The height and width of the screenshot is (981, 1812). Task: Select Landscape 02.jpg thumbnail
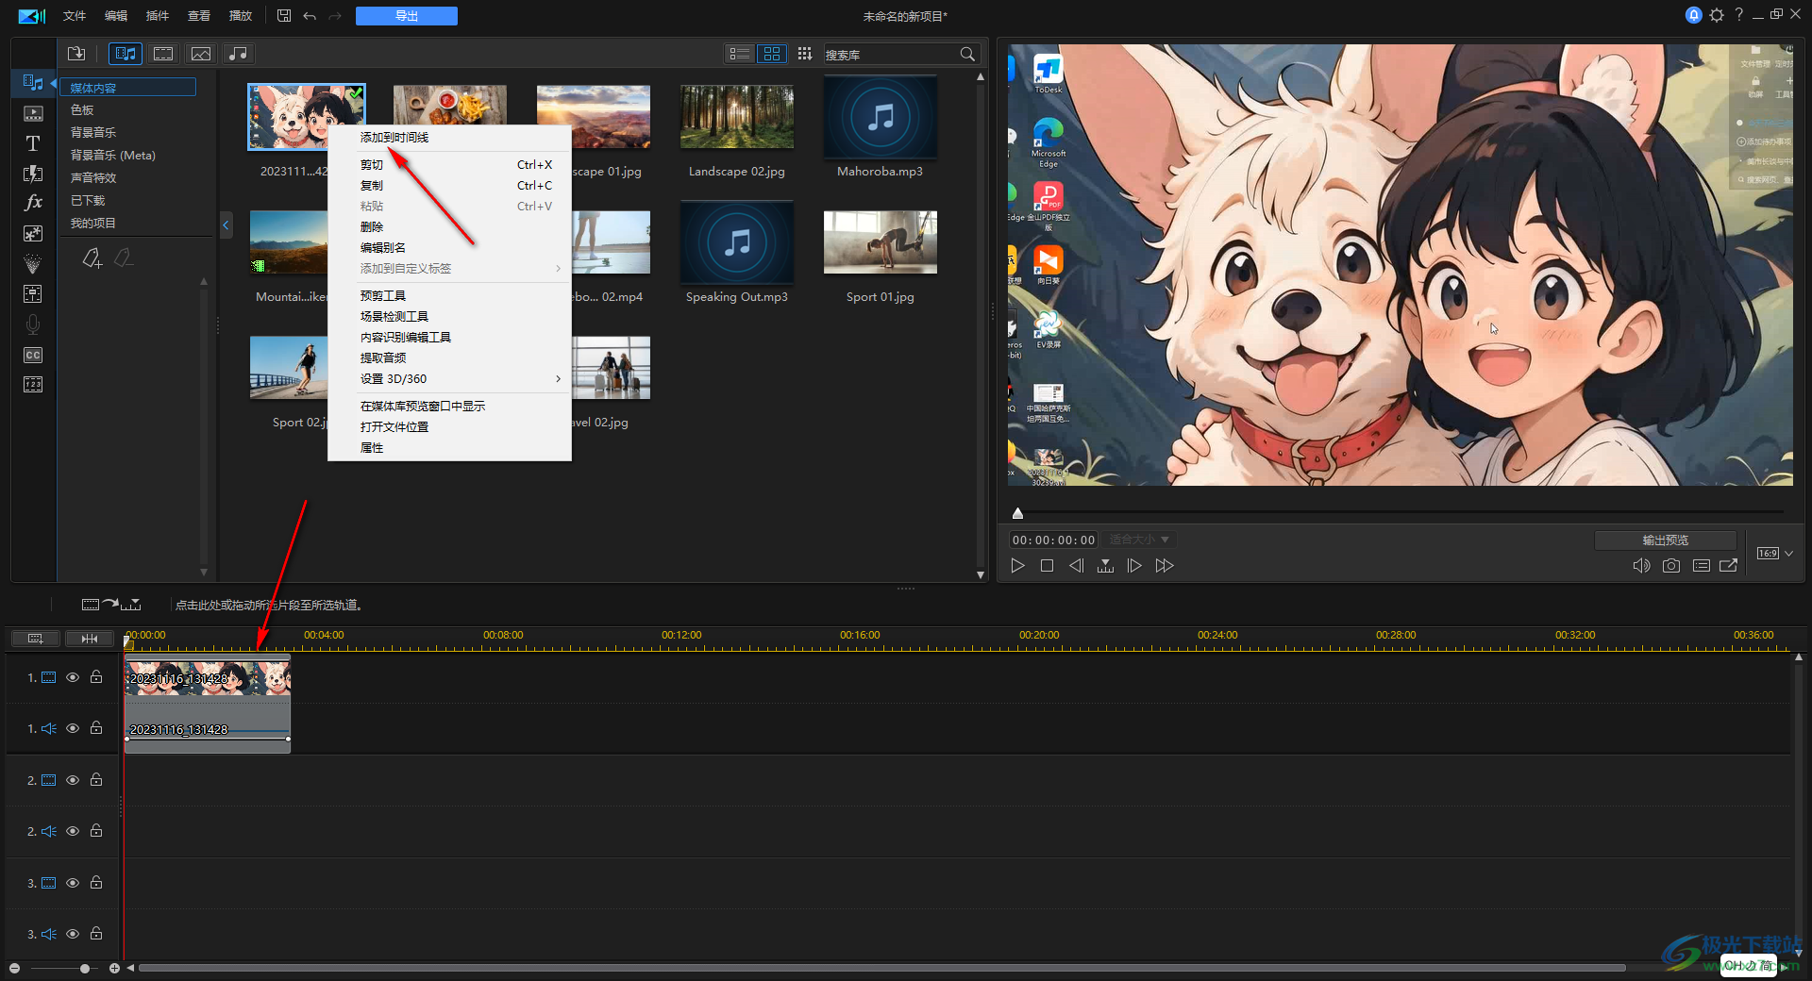[736, 118]
